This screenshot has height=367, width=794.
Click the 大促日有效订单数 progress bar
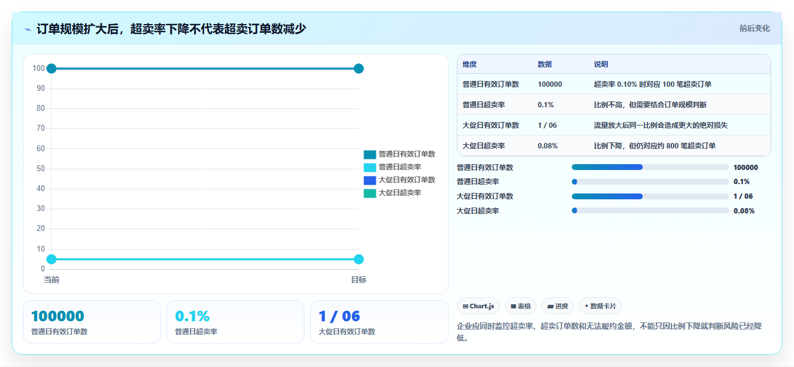coord(650,196)
